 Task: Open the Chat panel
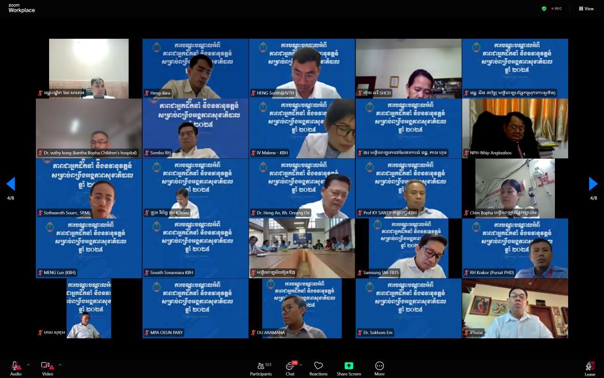[290, 366]
